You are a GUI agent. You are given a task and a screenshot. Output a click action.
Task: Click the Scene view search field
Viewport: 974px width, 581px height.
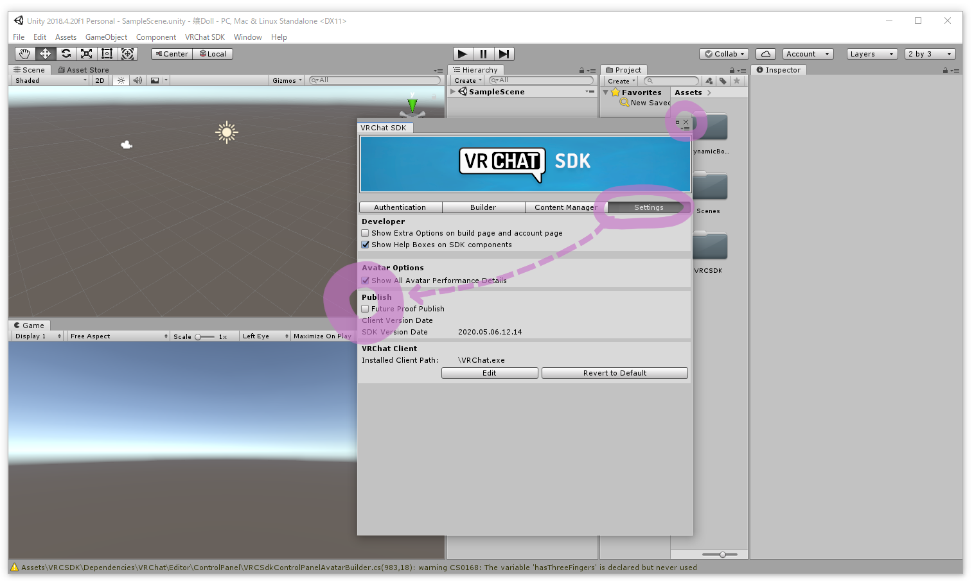(x=375, y=80)
